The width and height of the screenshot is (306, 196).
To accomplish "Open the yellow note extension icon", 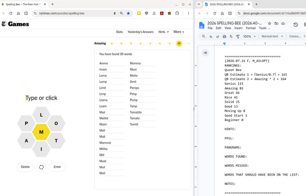I will click(139, 13).
